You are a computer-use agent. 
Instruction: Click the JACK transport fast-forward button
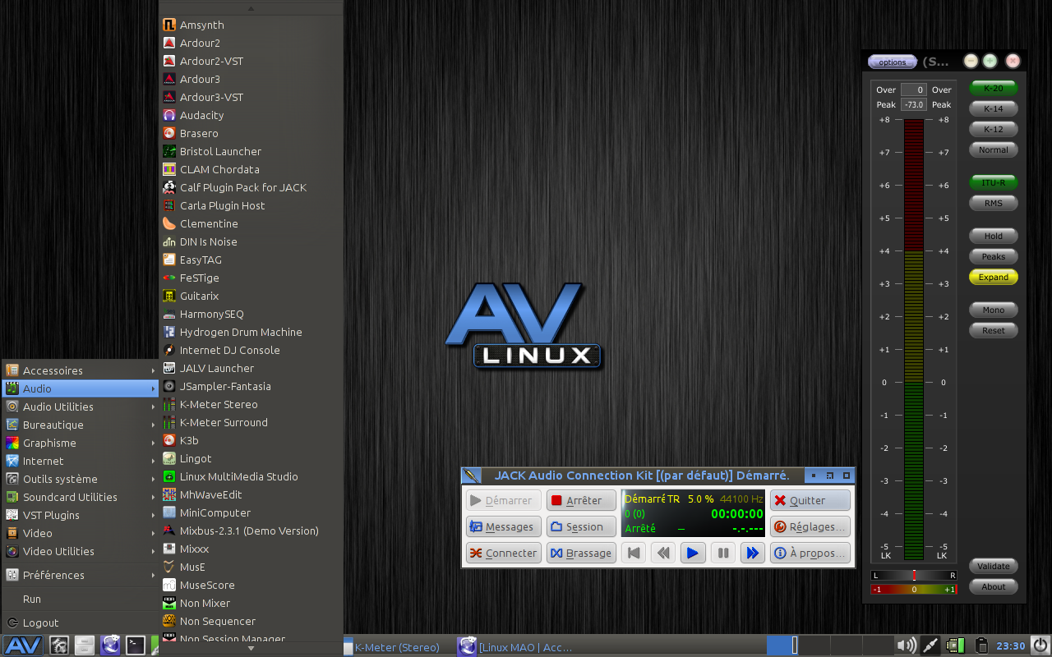click(753, 553)
